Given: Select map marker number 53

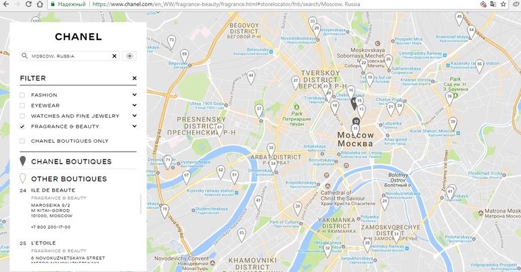Looking at the screenshot, I should coord(242,235).
